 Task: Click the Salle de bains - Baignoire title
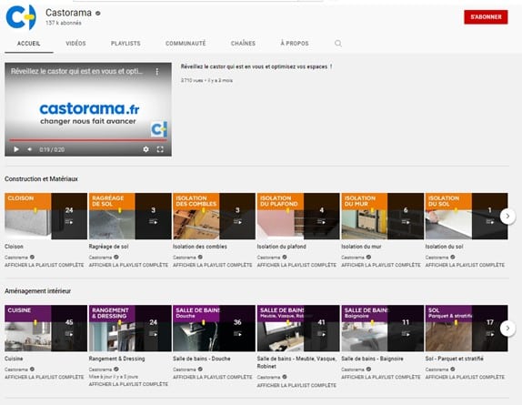[x=372, y=359]
